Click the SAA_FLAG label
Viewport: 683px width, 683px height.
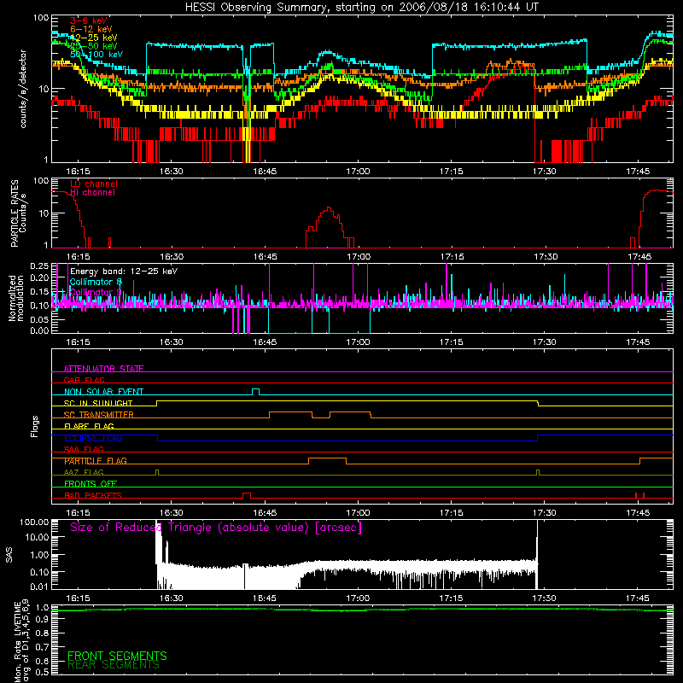click(84, 449)
